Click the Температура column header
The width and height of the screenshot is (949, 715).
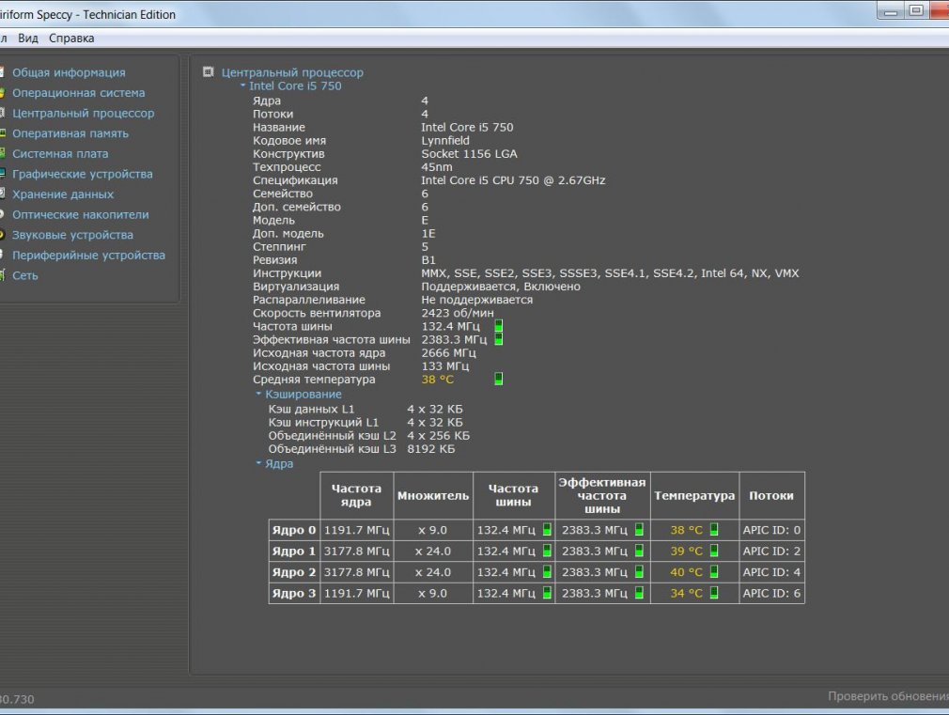(694, 495)
